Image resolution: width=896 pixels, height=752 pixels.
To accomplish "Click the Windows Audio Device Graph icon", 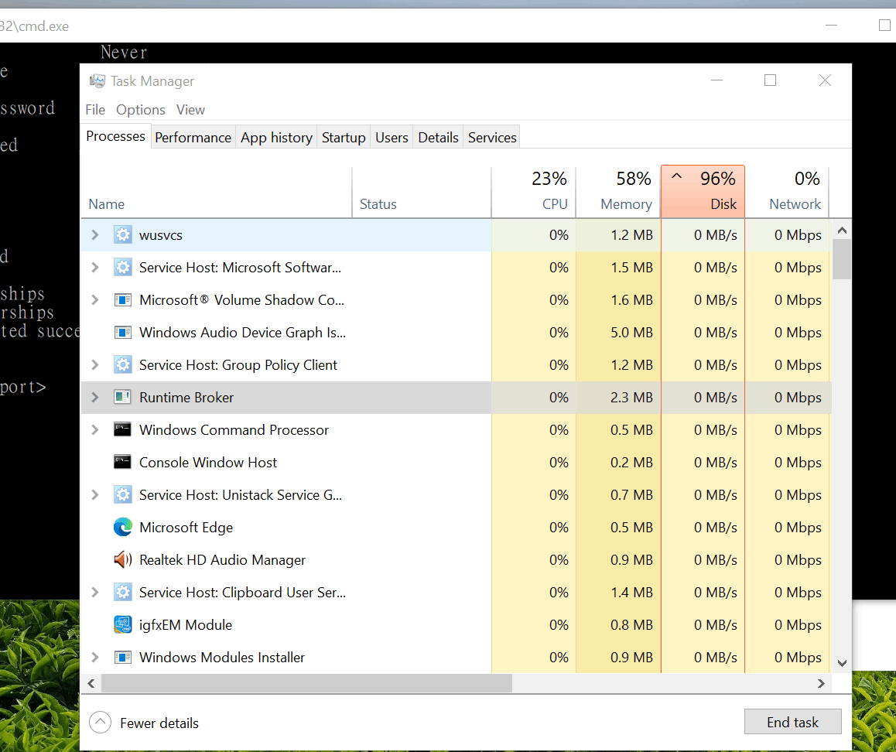I will [122, 333].
